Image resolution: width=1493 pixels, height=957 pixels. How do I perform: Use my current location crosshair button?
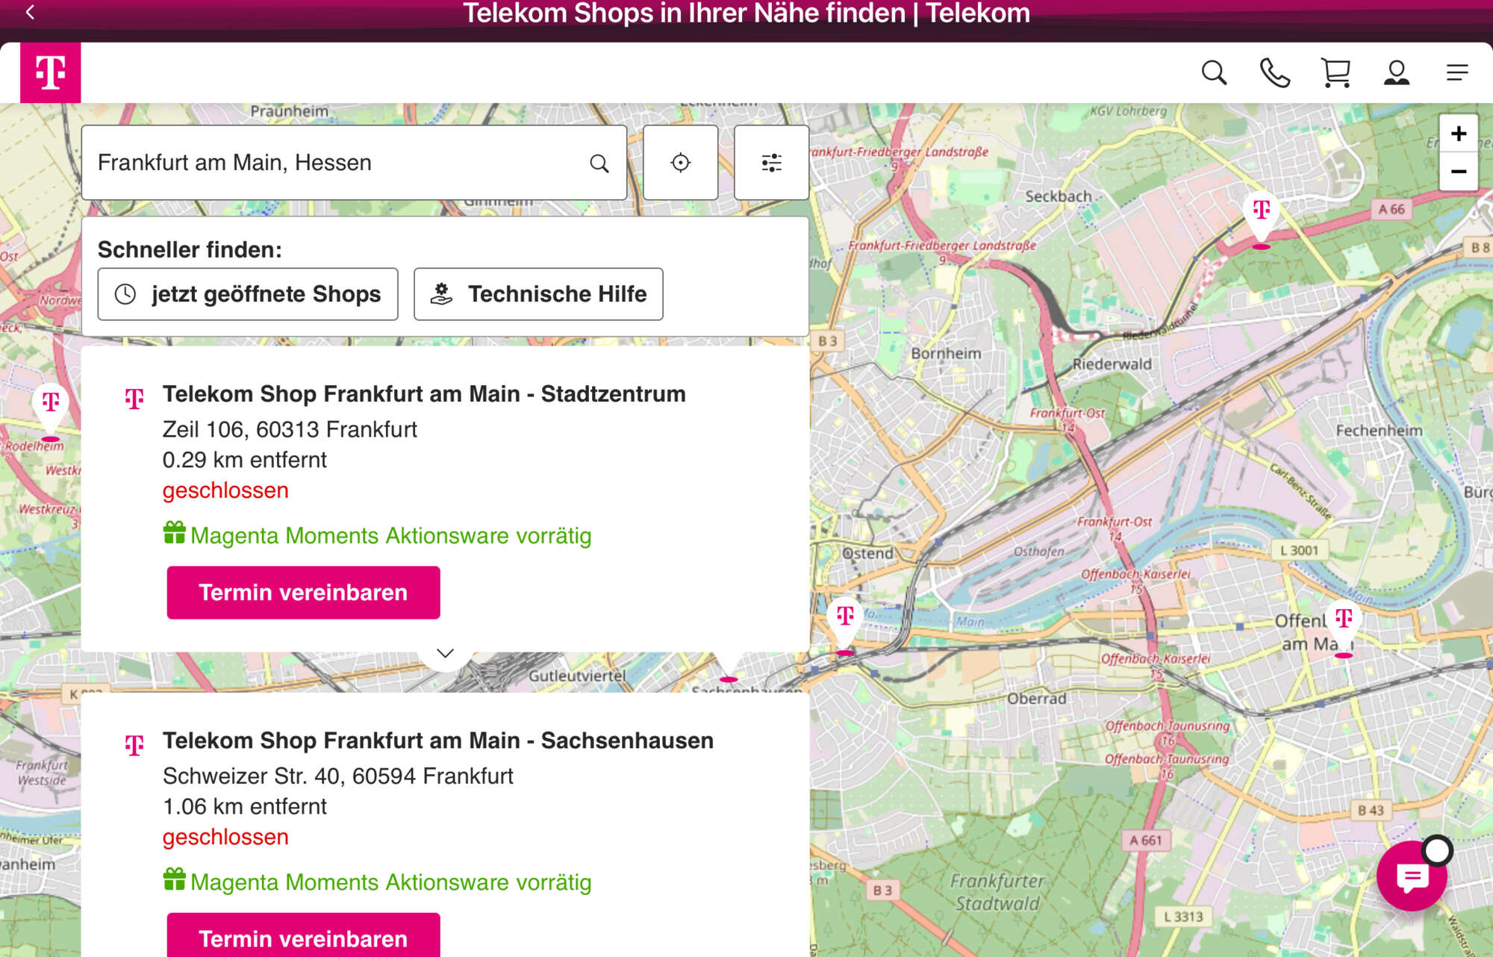pyautogui.click(x=680, y=163)
